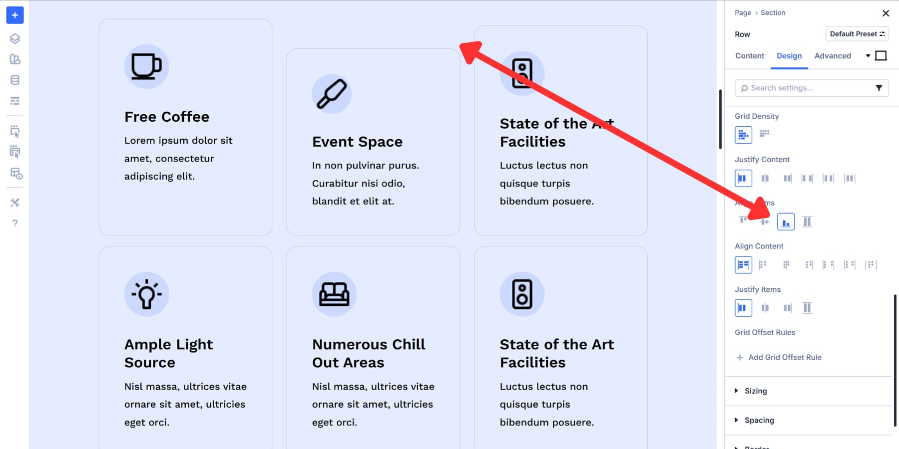This screenshot has width=899, height=449.
Task: Open the settings list sidebar icon
Action: pos(14,101)
